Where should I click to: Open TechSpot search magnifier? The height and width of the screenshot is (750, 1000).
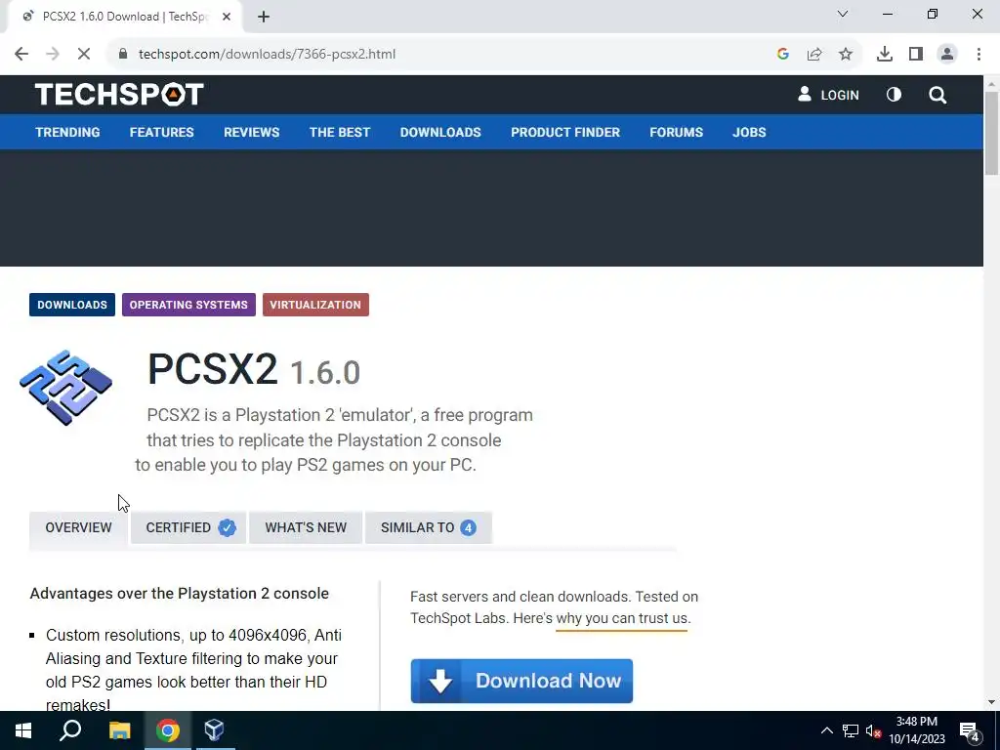click(x=937, y=95)
